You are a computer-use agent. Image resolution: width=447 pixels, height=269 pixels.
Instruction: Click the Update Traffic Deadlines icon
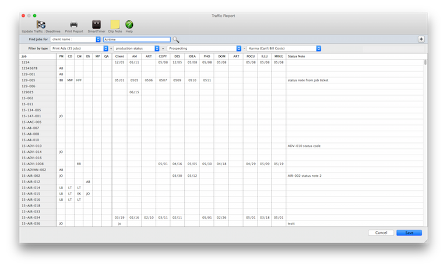[41, 25]
